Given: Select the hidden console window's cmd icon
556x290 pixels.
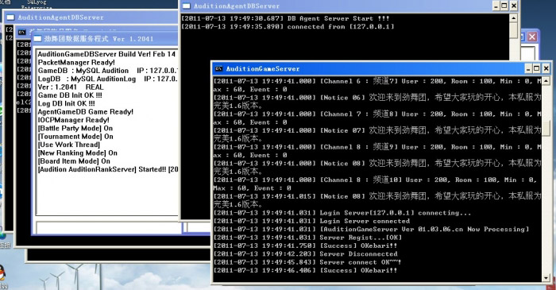Looking at the screenshot, I should pos(22,32).
